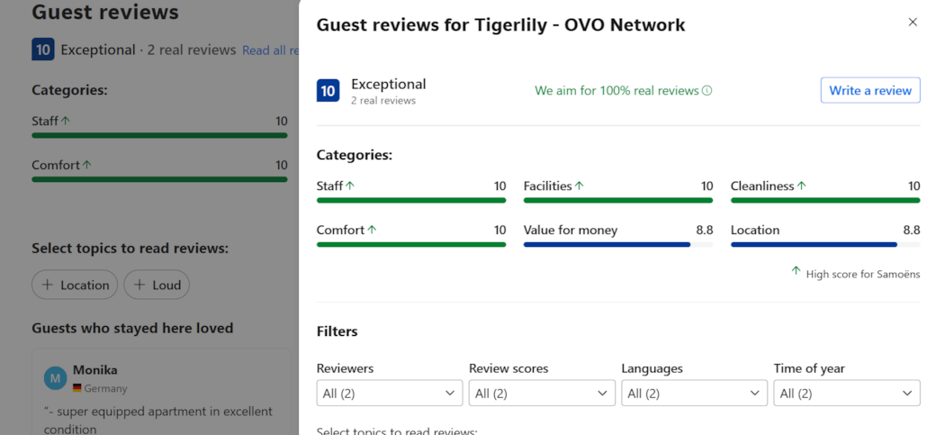The height and width of the screenshot is (435, 936).
Task: Click the up arrow next to Facilities
Action: tap(580, 186)
